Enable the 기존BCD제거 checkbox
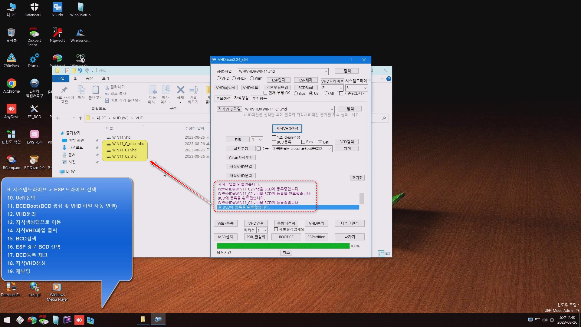The width and height of the screenshot is (581, 327). pos(341,93)
